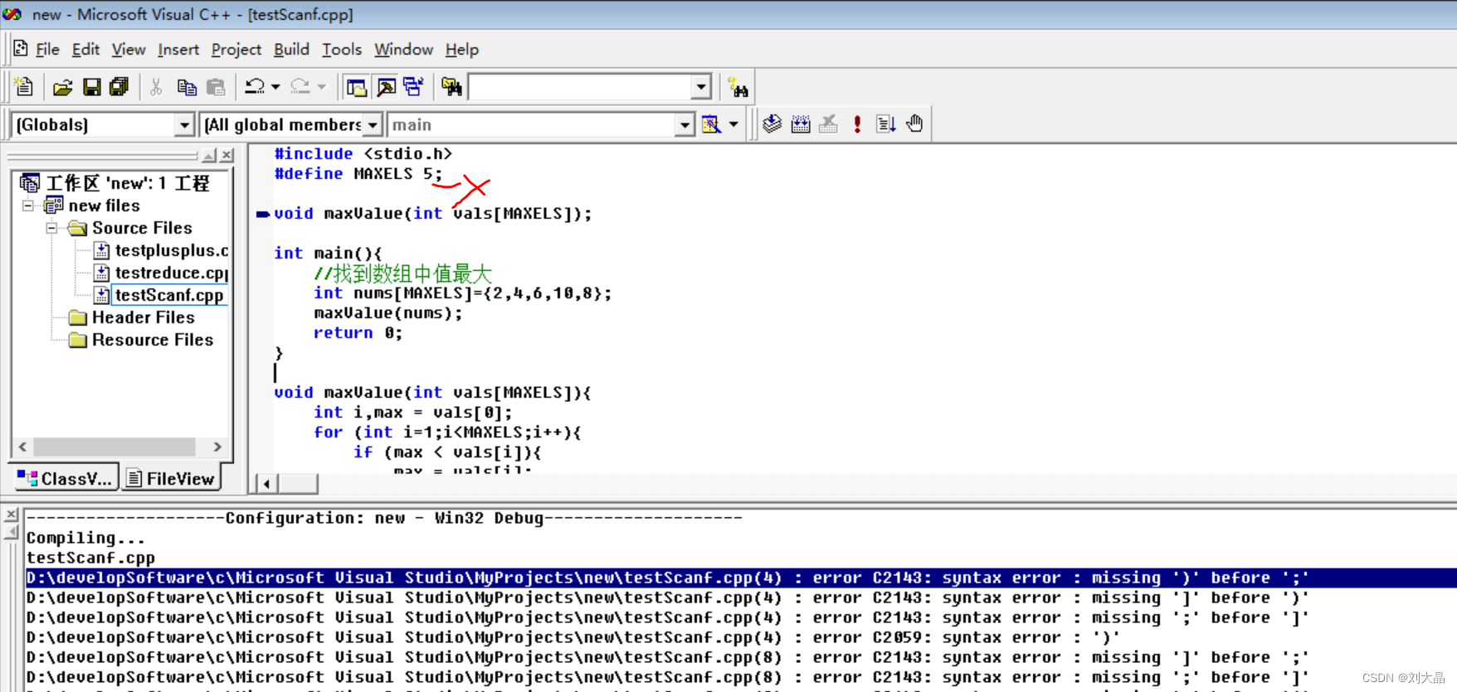Select testplusplus file in tree
The width and height of the screenshot is (1457, 692).
[171, 250]
